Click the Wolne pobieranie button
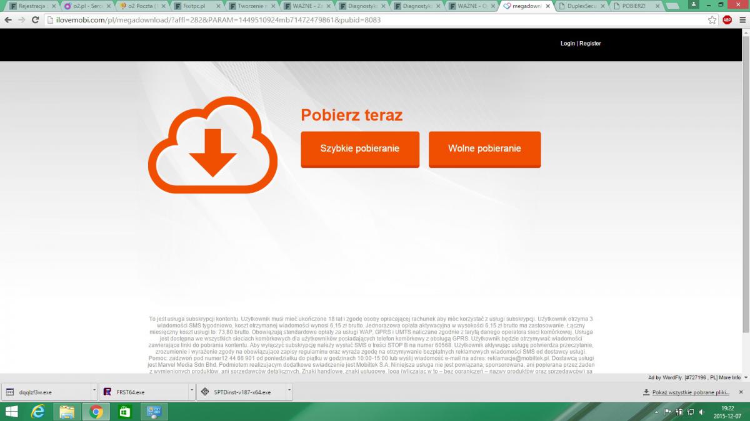The image size is (750, 421). [x=484, y=149]
